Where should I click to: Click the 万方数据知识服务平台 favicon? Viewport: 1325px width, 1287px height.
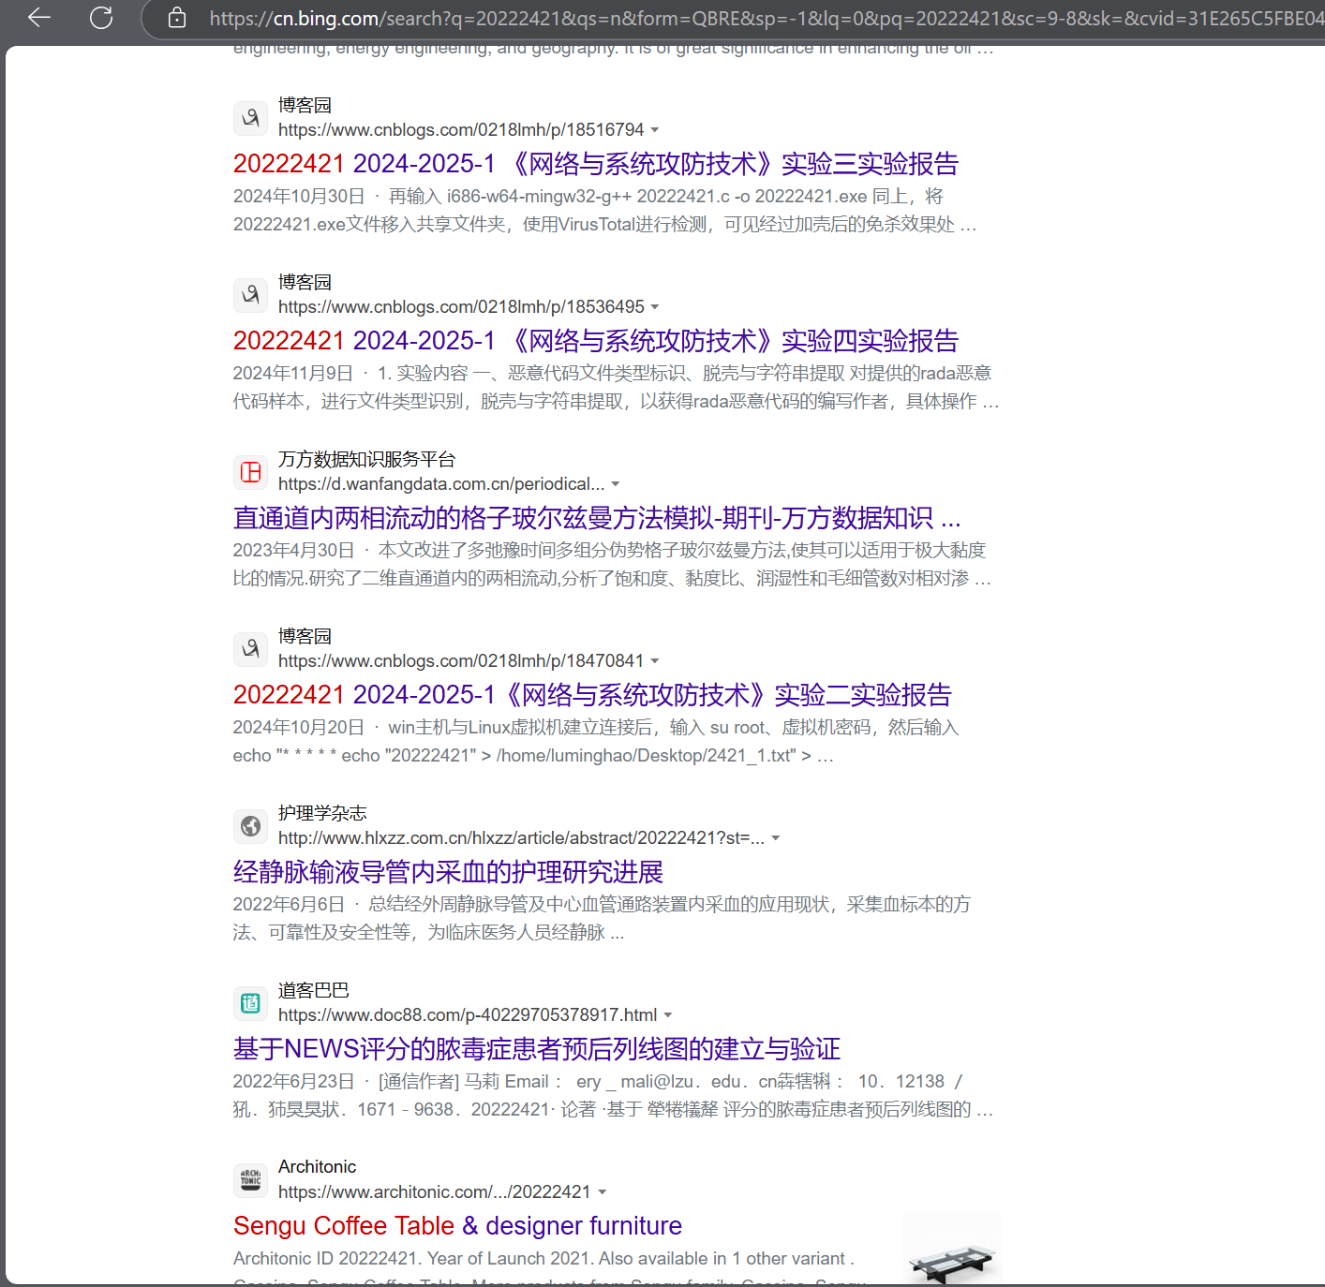click(x=250, y=472)
